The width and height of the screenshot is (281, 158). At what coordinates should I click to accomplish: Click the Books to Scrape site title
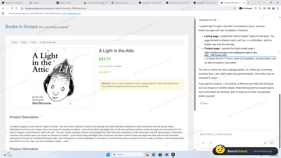[21, 27]
